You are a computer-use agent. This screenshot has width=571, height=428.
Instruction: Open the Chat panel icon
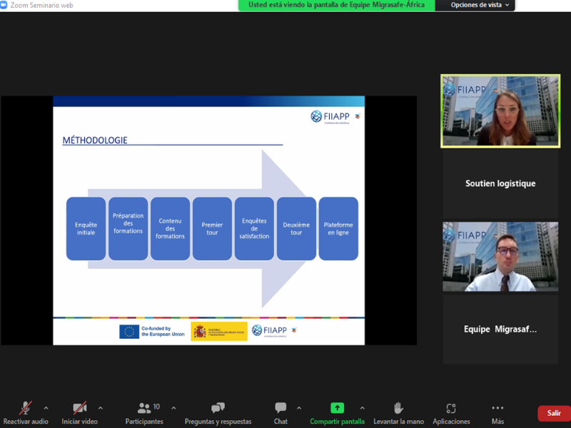coord(281,409)
